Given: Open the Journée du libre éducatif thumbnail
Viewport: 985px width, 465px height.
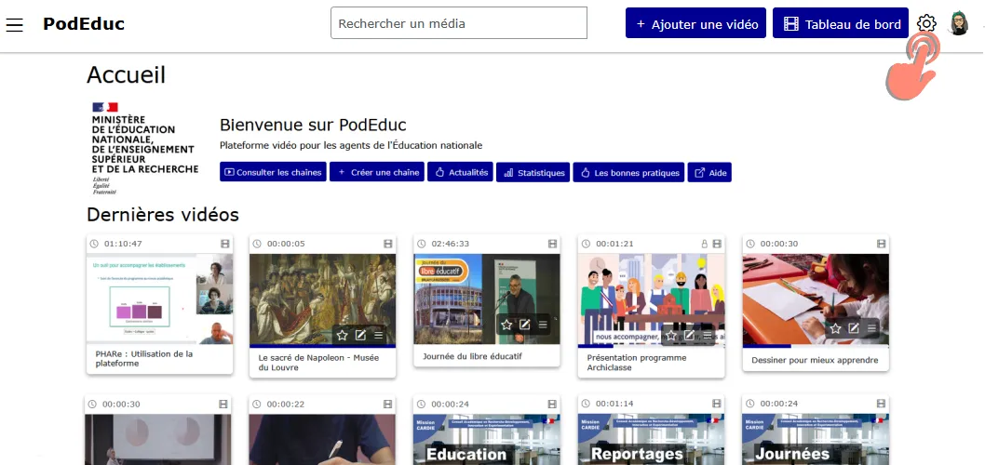Looking at the screenshot, I should (487, 299).
